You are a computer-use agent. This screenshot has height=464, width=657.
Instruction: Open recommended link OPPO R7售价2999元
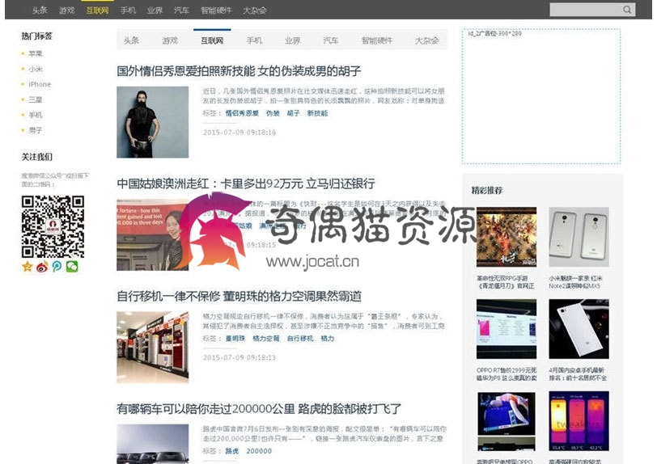tap(507, 374)
